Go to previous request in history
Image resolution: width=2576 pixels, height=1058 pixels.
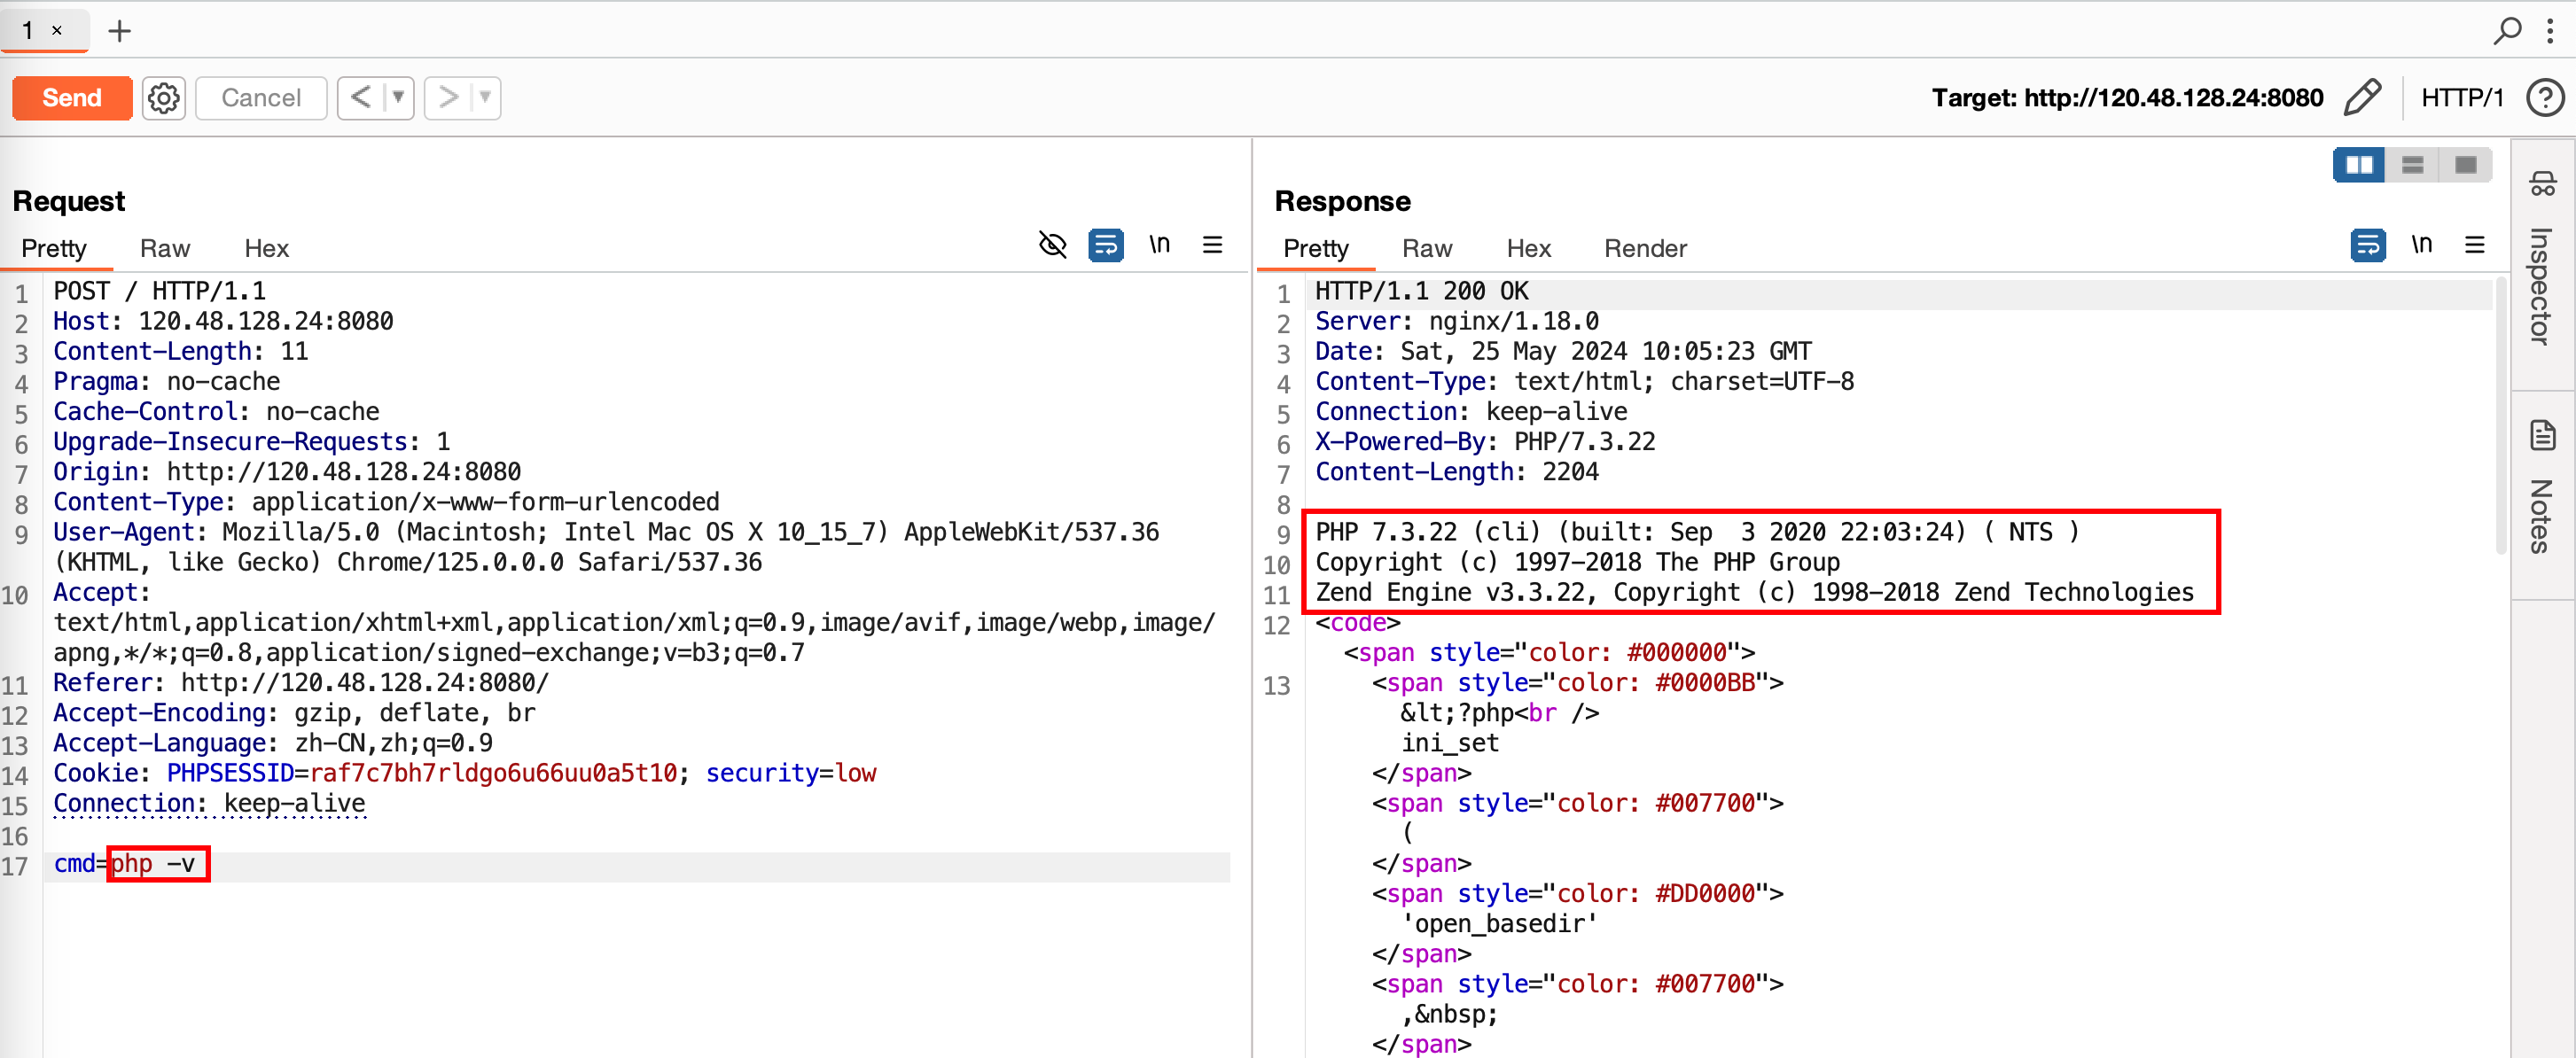tap(361, 98)
